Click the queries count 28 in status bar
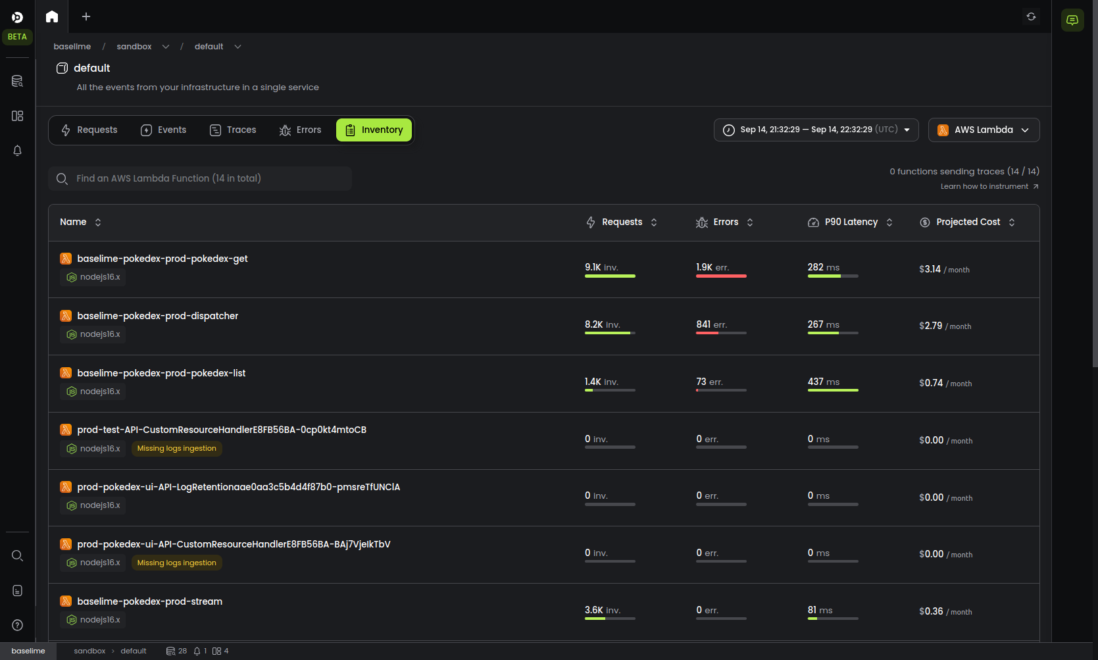Screen dimensions: 1098x660 coord(177,651)
